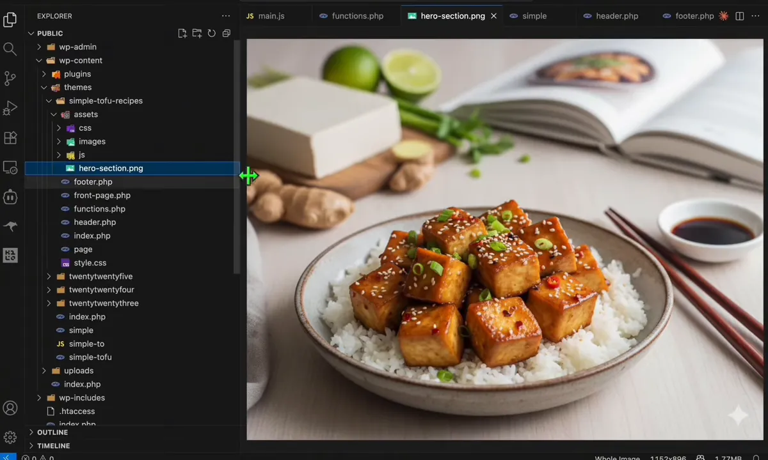Collapse the themes folder
Image resolution: width=768 pixels, height=460 pixels.
pos(44,88)
